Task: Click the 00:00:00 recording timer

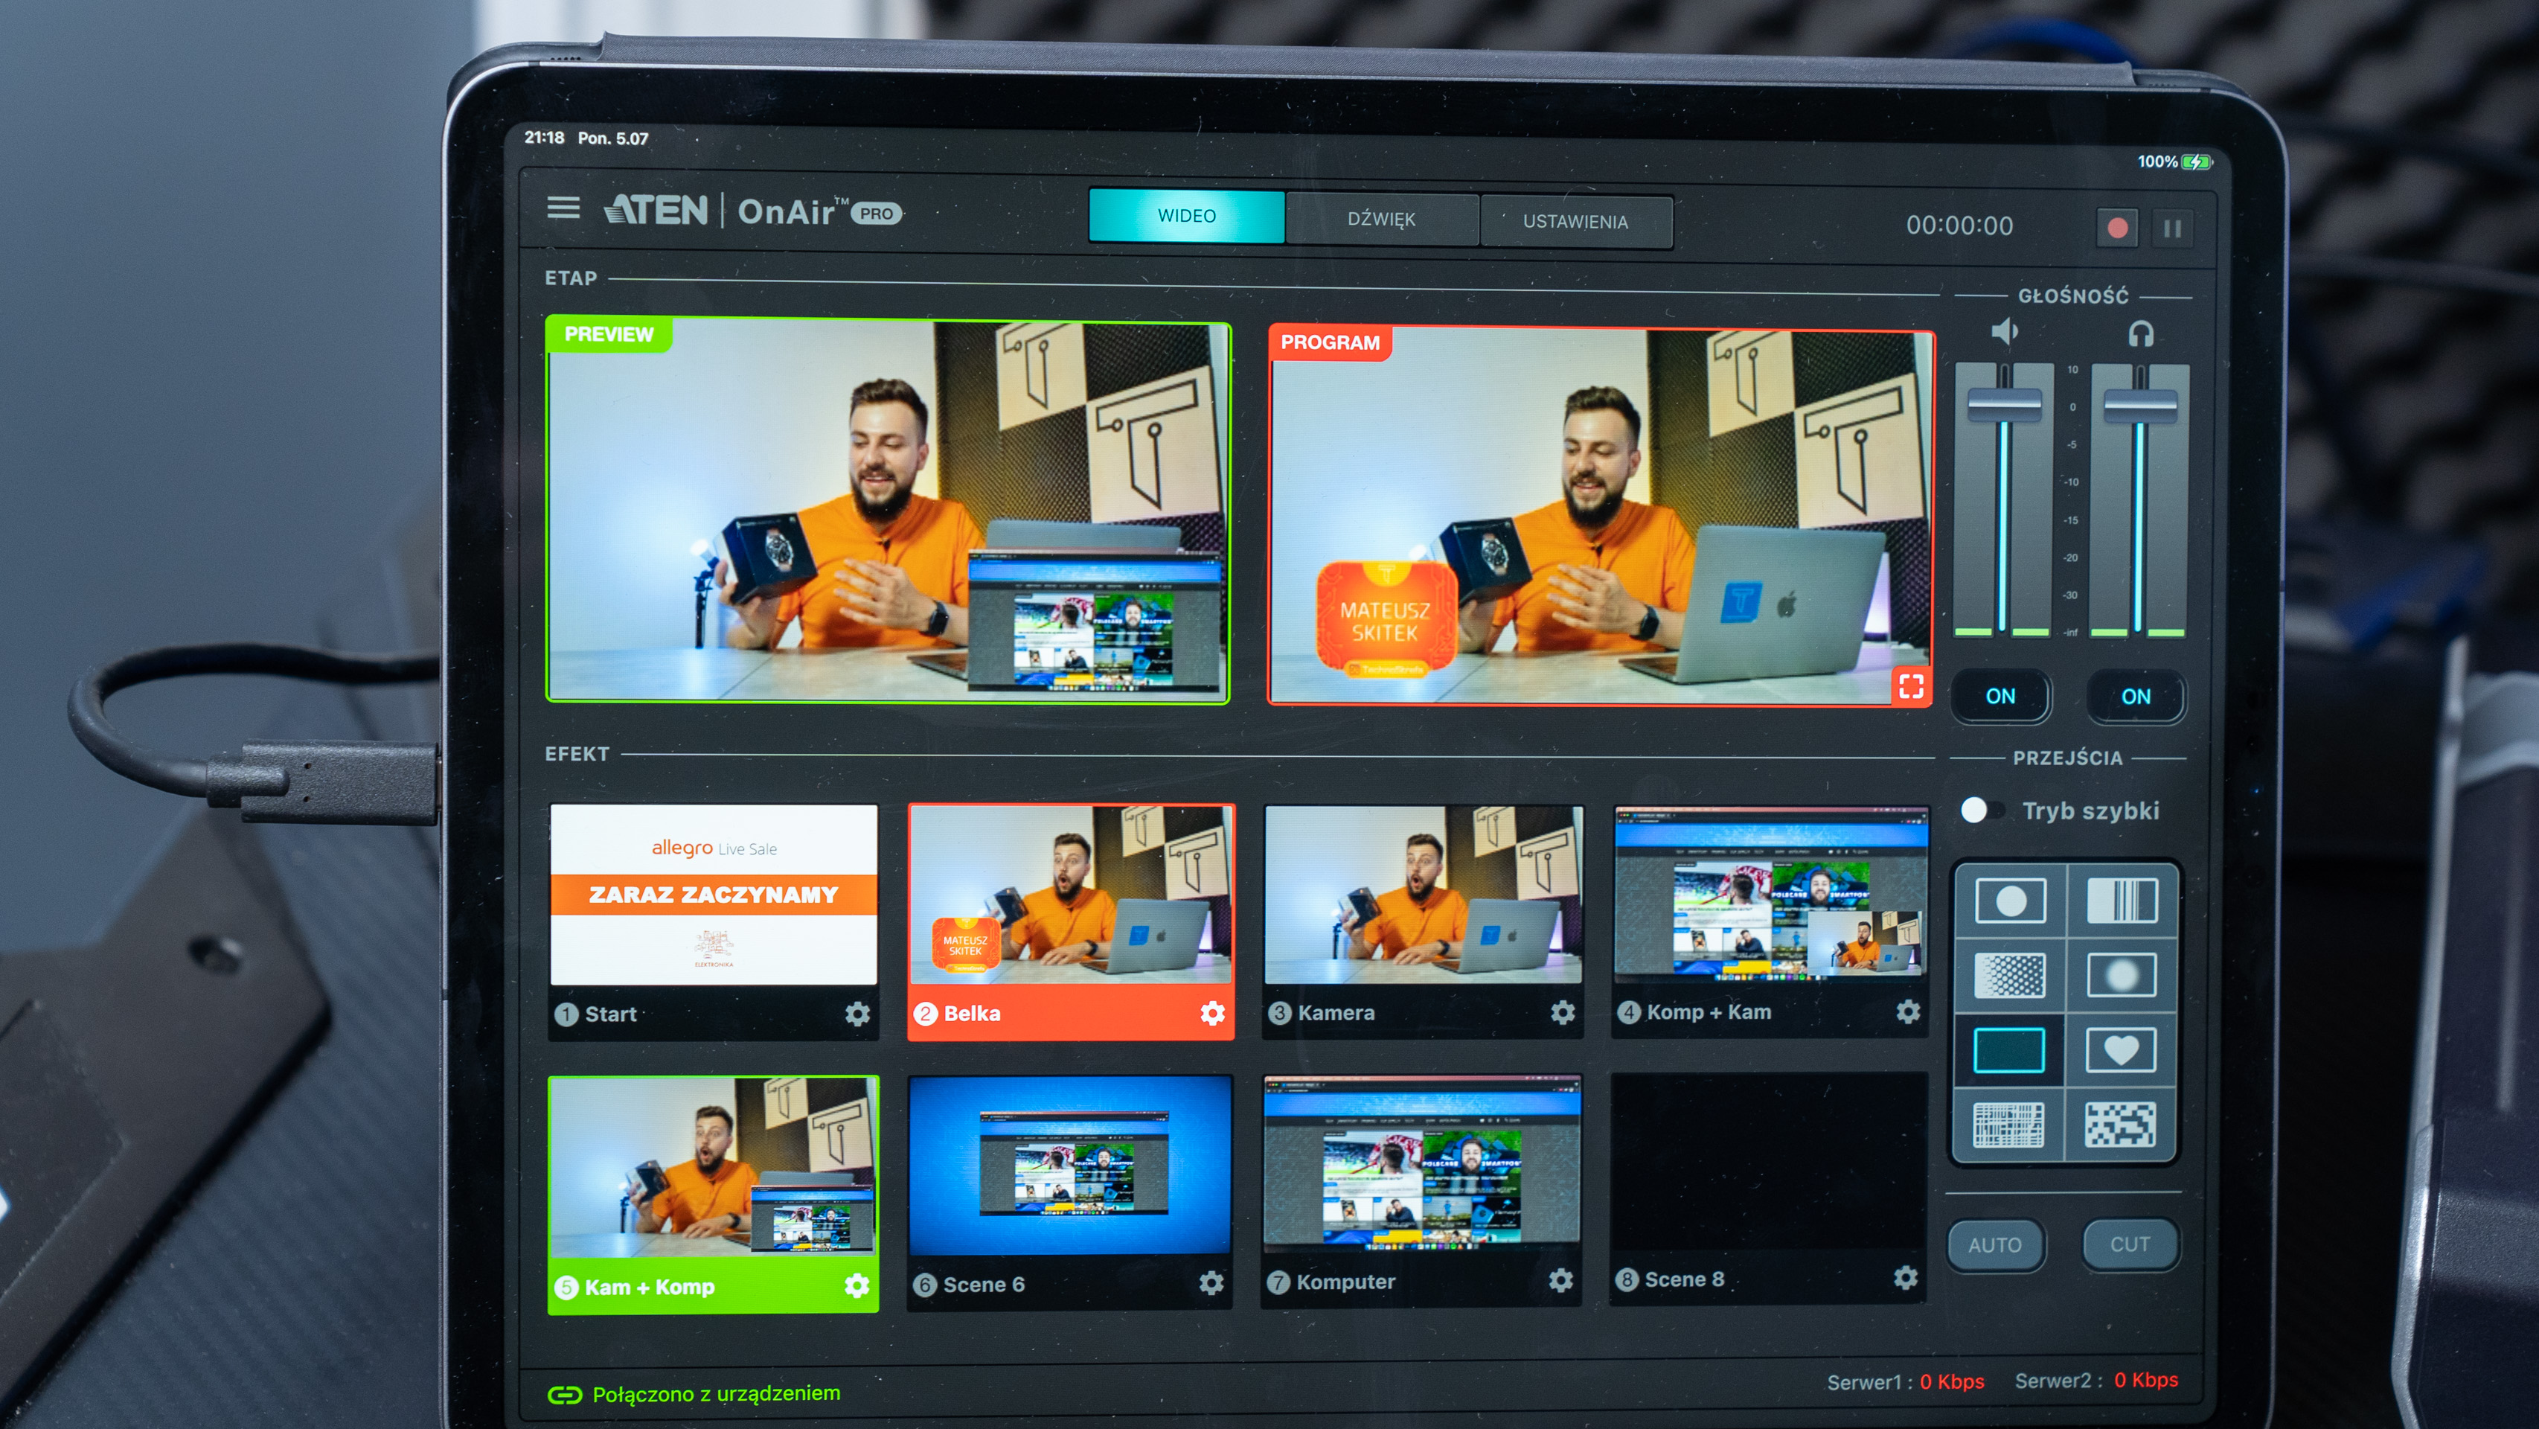Action: pyautogui.click(x=1959, y=226)
